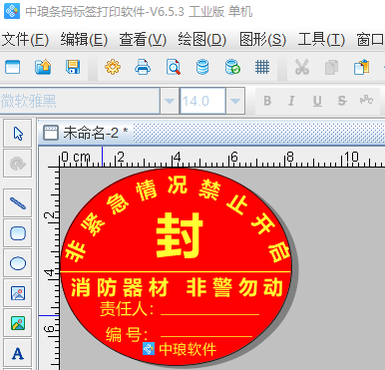This screenshot has height=370, width=385.
Task: Open the 工具(T) menu
Action: (321, 40)
